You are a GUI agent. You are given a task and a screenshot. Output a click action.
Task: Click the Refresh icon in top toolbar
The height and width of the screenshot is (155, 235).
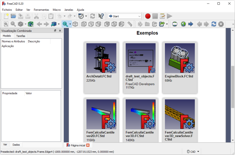pos(93,16)
